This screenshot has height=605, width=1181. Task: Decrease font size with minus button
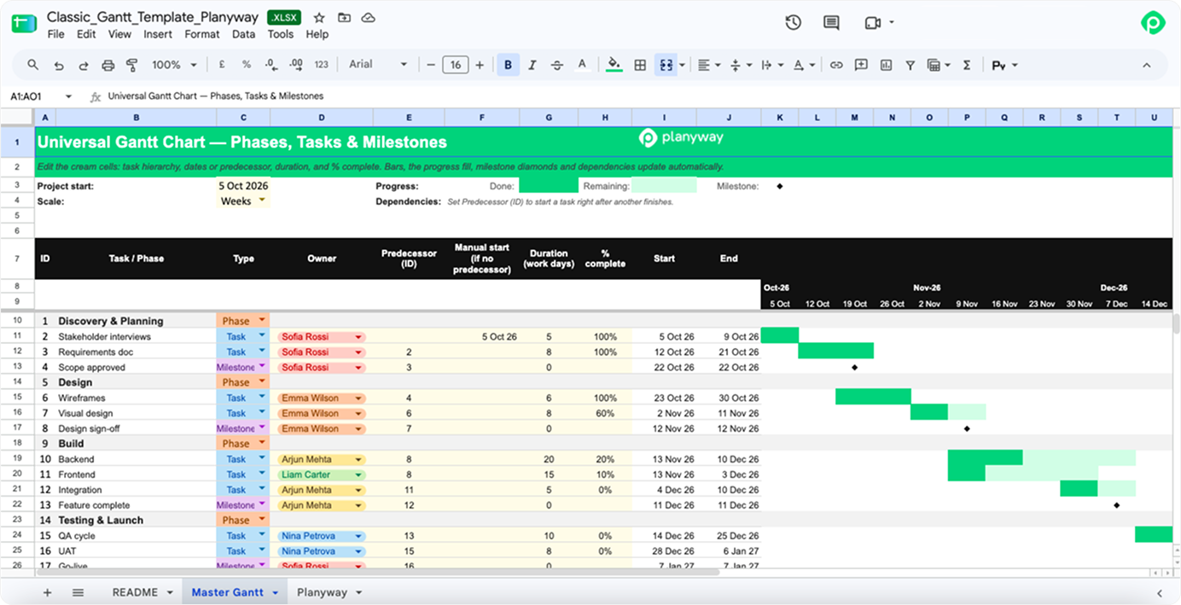coord(431,65)
